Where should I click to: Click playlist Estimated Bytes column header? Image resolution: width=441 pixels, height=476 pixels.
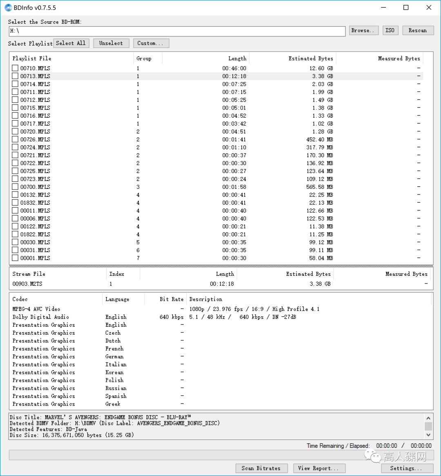click(292, 58)
